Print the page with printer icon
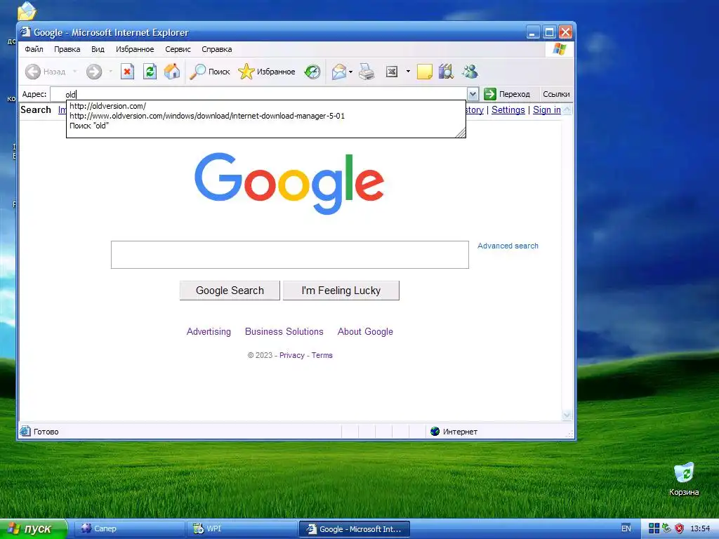 coord(366,72)
